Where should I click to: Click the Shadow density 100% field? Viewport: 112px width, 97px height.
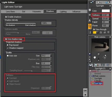pyautogui.click(x=46, y=23)
